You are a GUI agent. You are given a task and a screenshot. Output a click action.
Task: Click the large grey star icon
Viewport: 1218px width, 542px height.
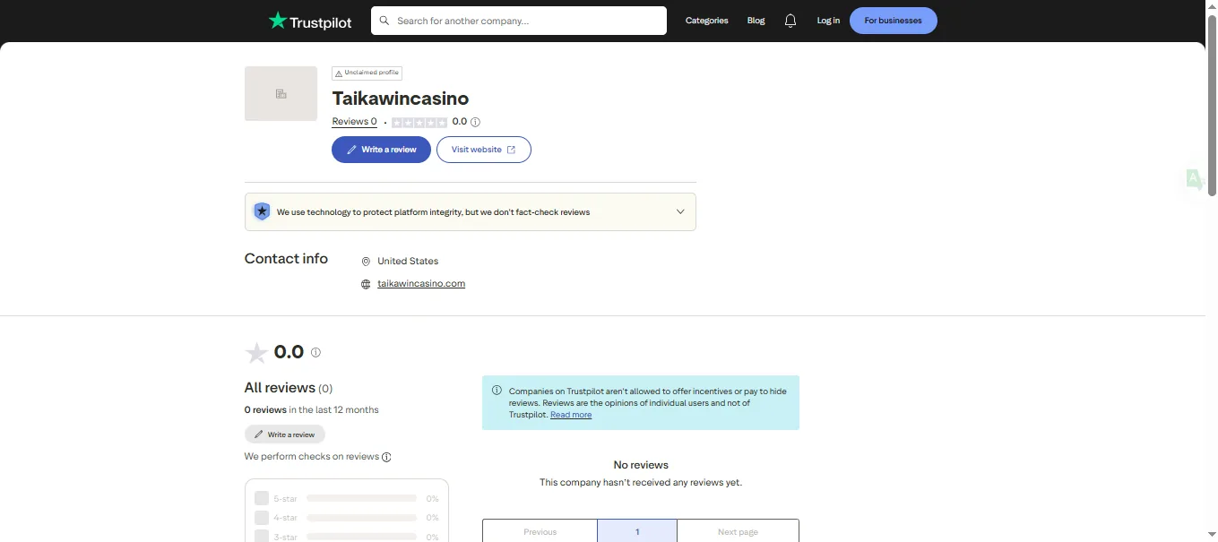pyautogui.click(x=256, y=353)
